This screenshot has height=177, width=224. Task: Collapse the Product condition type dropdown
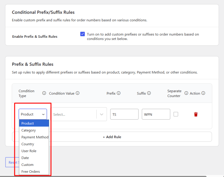[x=33, y=114]
